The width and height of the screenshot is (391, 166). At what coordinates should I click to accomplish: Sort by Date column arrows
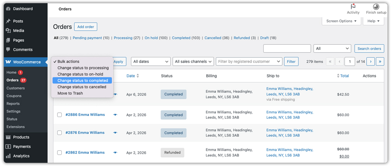(138, 76)
